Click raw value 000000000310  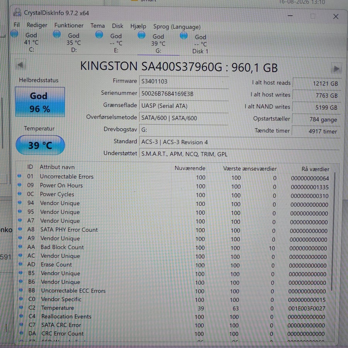(x=309, y=196)
